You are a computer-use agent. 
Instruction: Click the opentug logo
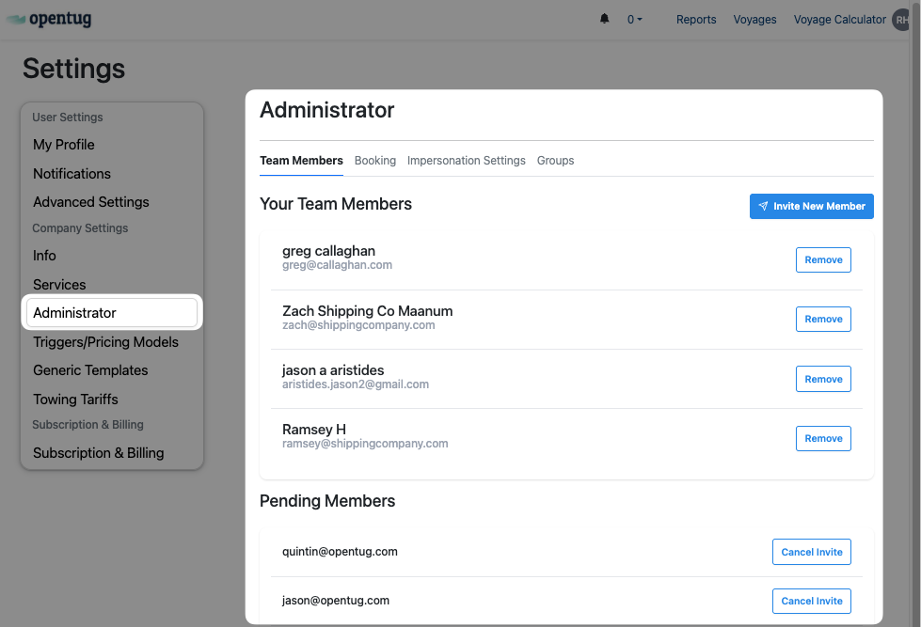(50, 19)
